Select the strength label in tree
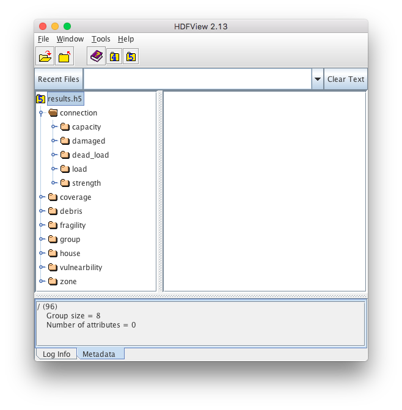Screen dimensions: 402x410 pos(86,183)
